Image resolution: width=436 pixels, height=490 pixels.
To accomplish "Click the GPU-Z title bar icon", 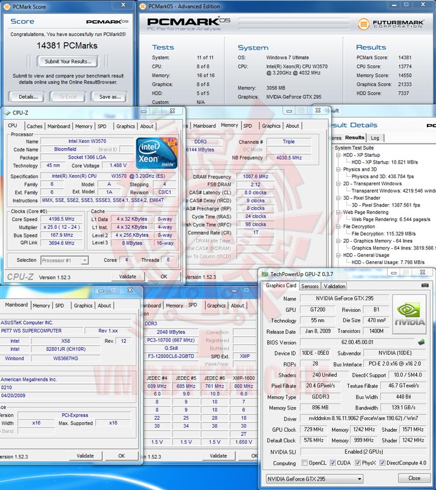I will (265, 274).
